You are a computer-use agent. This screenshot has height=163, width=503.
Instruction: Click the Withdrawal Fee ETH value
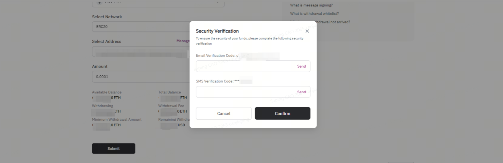pos(173,111)
